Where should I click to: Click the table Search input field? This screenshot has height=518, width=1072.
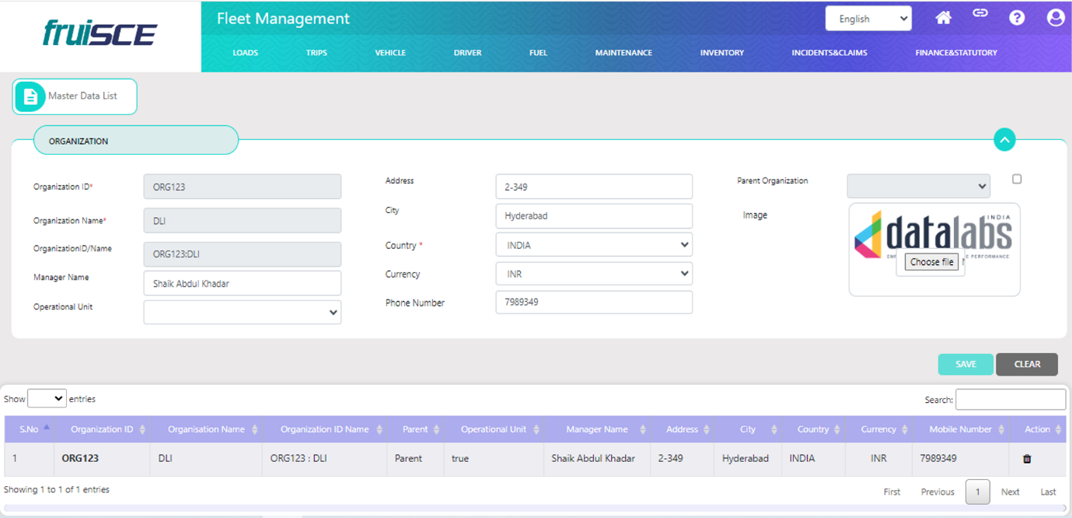1010,400
